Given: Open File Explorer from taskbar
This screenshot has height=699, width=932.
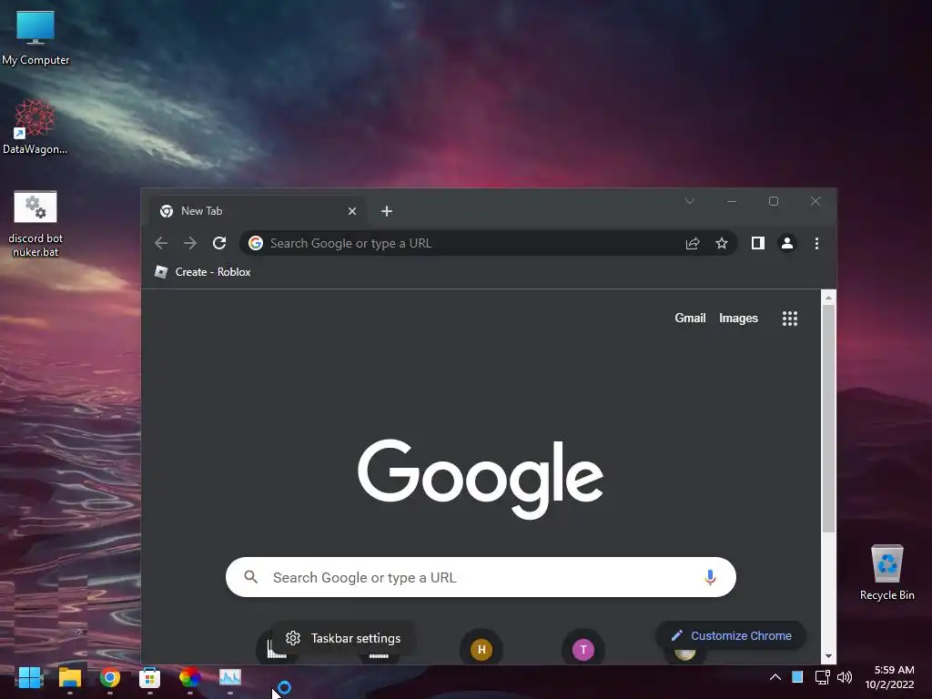Looking at the screenshot, I should (x=69, y=677).
